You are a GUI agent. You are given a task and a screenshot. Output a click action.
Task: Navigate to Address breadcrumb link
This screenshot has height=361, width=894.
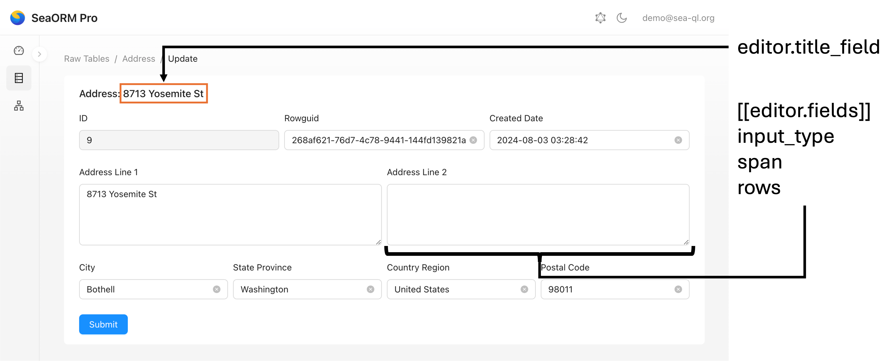(x=138, y=59)
